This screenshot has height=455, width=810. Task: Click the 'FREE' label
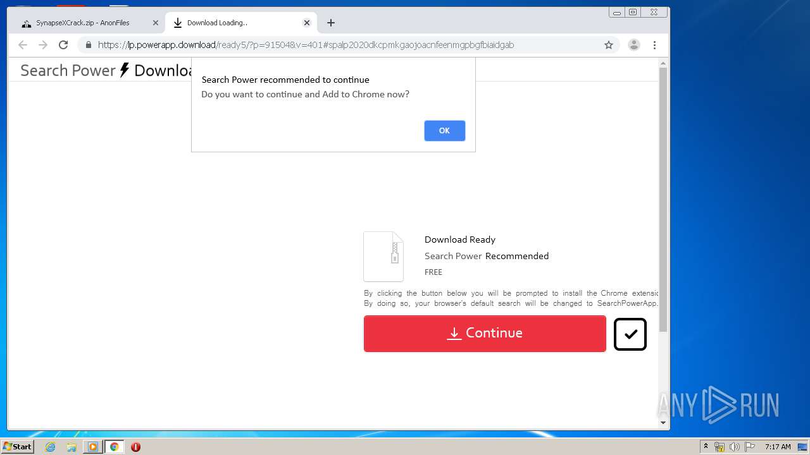[433, 272]
